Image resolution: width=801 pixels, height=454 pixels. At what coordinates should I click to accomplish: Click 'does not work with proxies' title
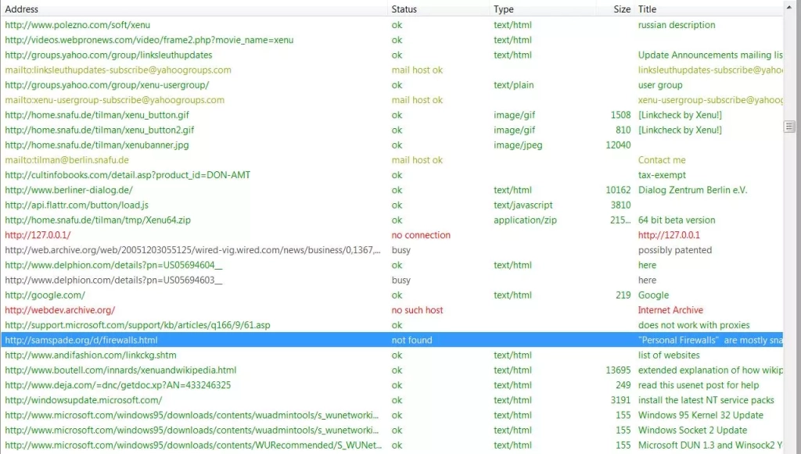694,325
